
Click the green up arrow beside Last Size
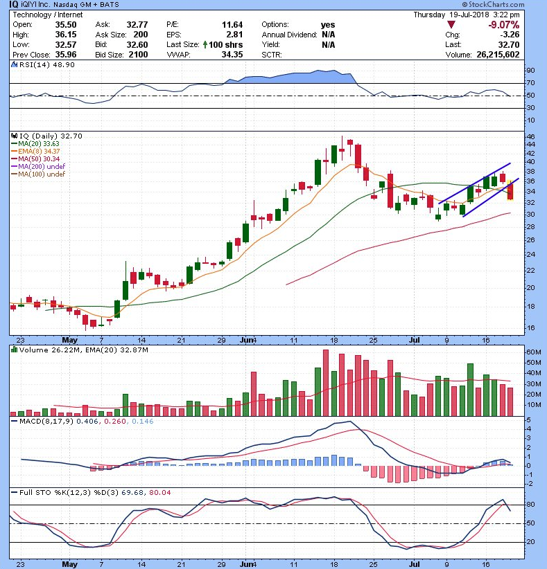pyautogui.click(x=205, y=44)
